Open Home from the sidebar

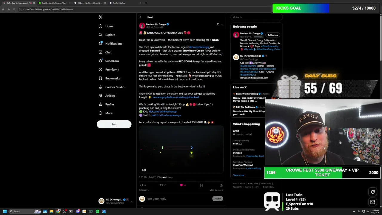click(x=106, y=26)
